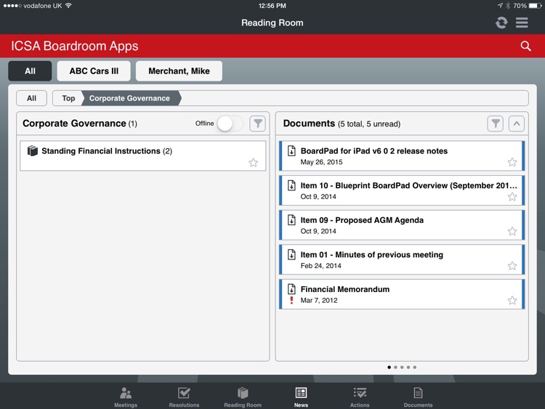Screen dimensions: 545x409
Task: Open BoardPad for iPad v6 0 2 release notes
Action: click(x=402, y=155)
